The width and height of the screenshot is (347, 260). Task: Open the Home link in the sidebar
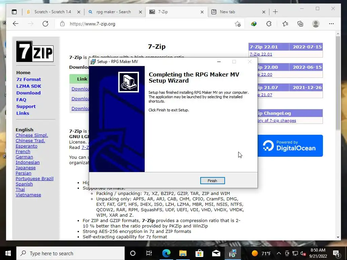click(23, 72)
